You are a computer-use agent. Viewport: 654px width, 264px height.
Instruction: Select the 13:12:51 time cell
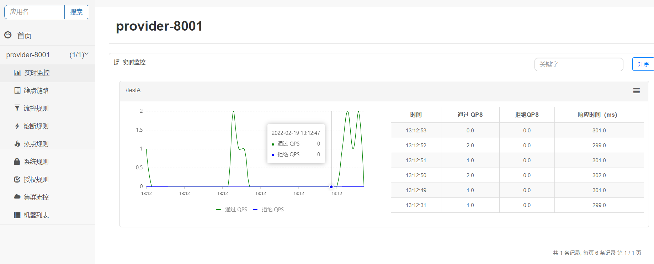coord(416,160)
